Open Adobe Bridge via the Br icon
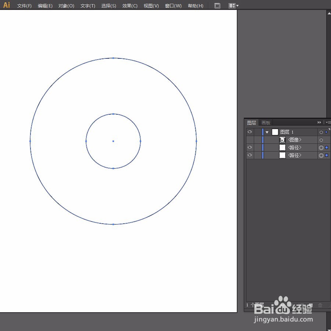This screenshot has width=331, height=331. pyautogui.click(x=217, y=6)
